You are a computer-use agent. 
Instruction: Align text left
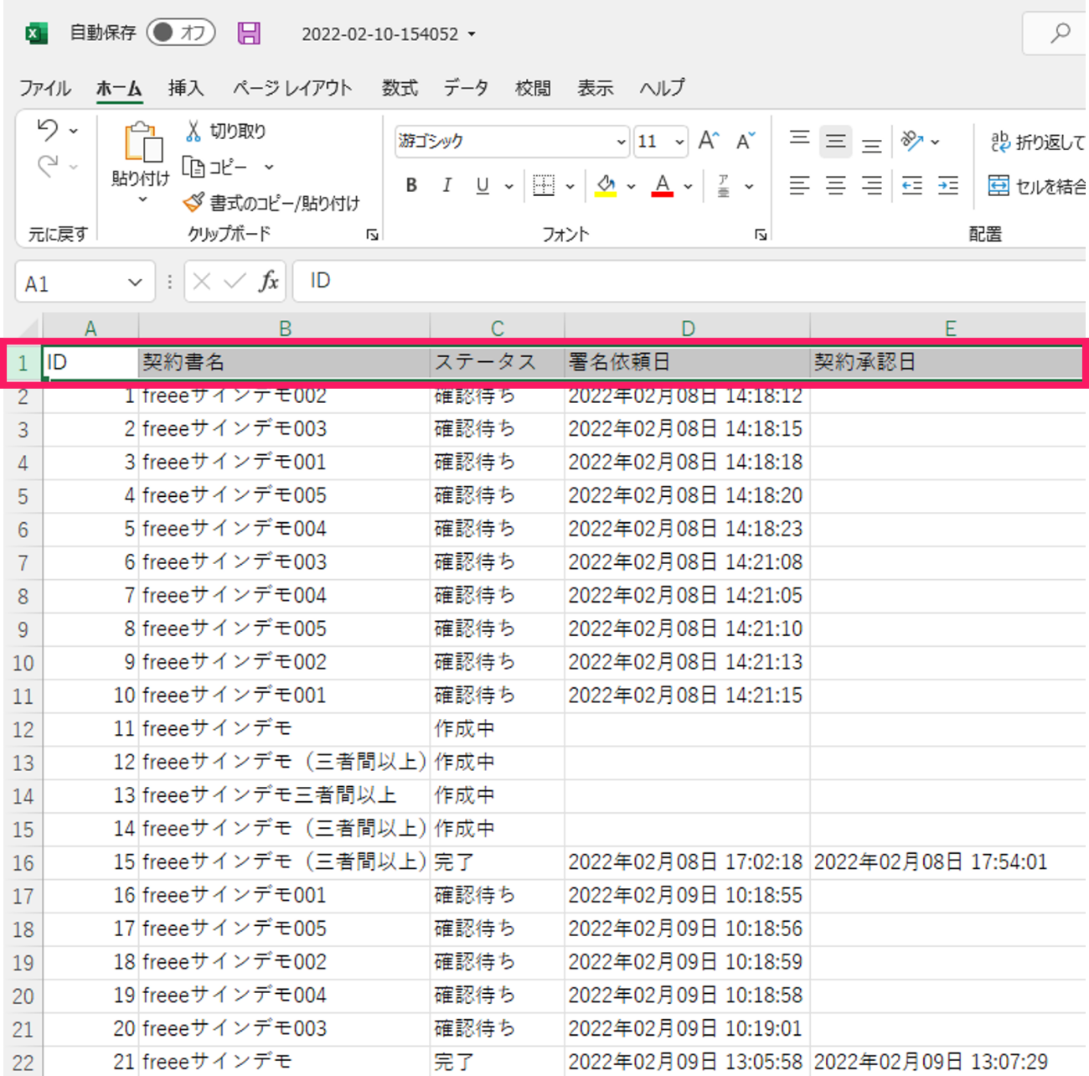point(799,185)
